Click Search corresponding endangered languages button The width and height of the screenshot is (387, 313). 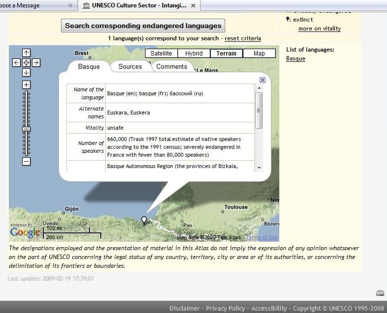[143, 26]
